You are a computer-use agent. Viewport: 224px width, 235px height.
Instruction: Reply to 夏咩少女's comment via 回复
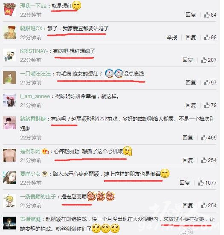click(185, 183)
